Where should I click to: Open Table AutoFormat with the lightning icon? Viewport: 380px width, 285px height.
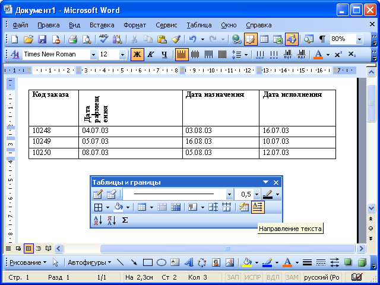244,207
